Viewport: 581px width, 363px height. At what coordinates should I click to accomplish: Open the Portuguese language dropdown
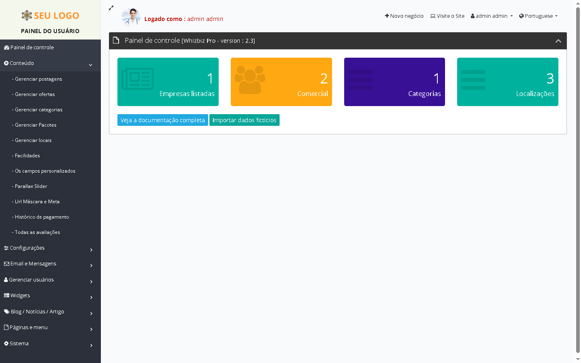tap(538, 16)
